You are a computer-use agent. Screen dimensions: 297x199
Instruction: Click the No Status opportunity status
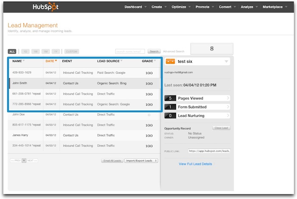click(195, 134)
